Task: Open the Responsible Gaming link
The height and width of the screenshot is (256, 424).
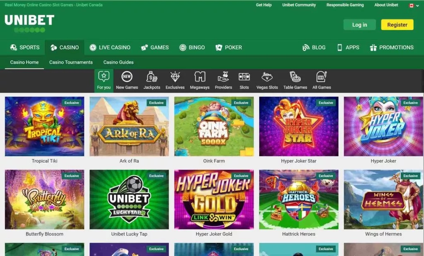Action: pos(346,5)
